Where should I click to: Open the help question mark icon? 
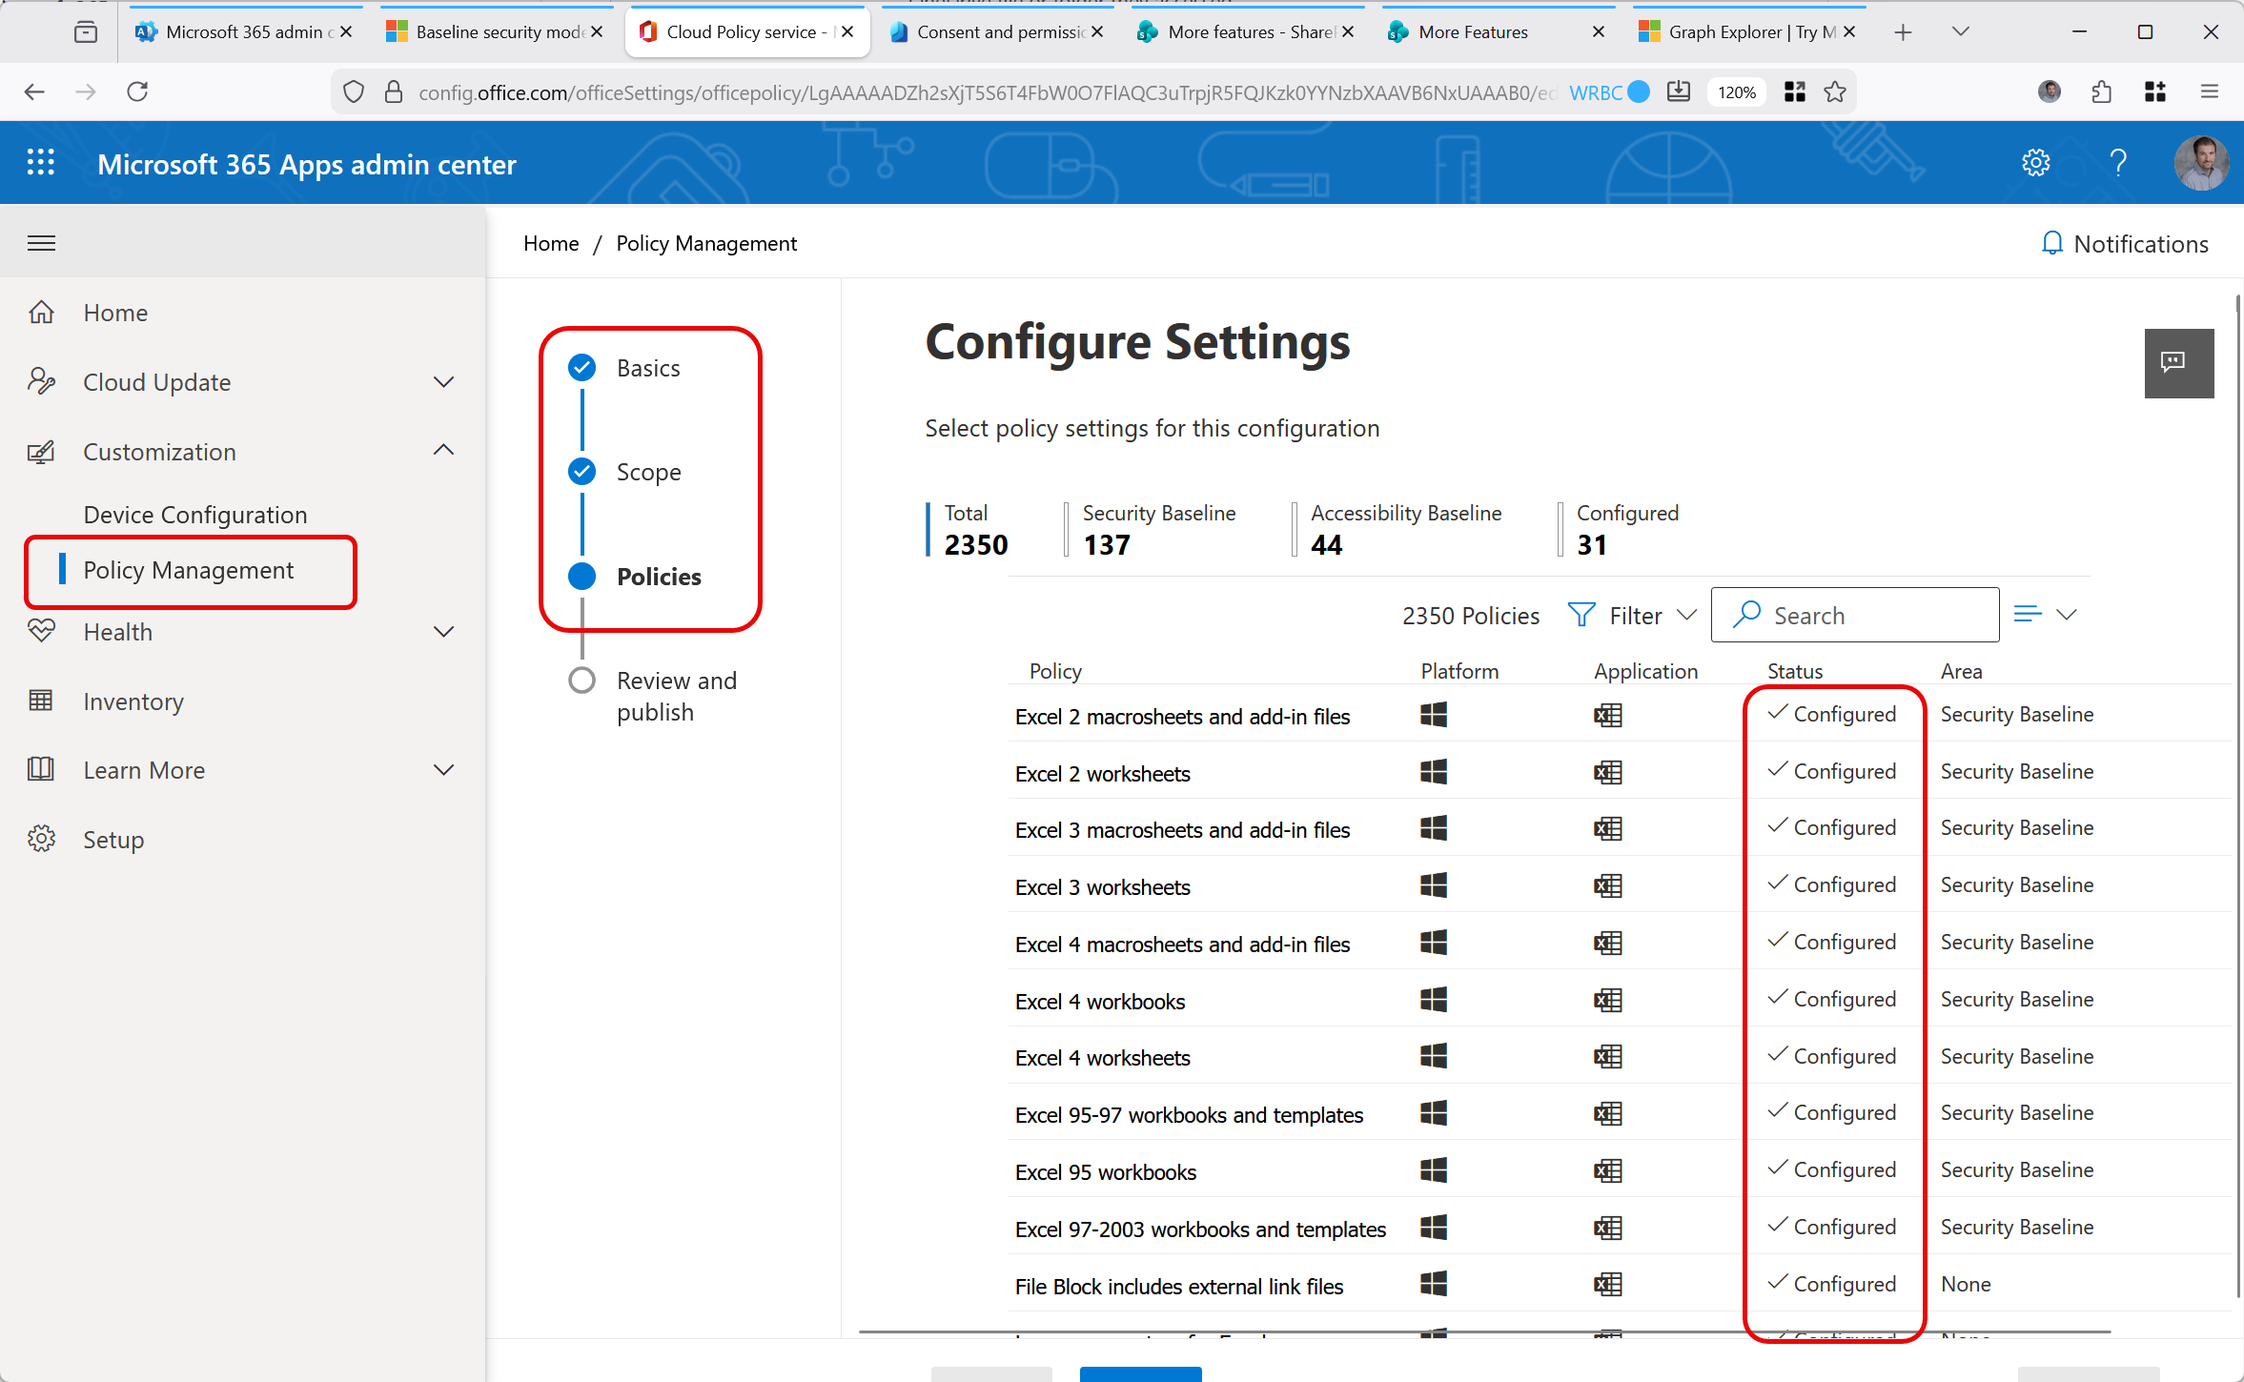[2118, 163]
